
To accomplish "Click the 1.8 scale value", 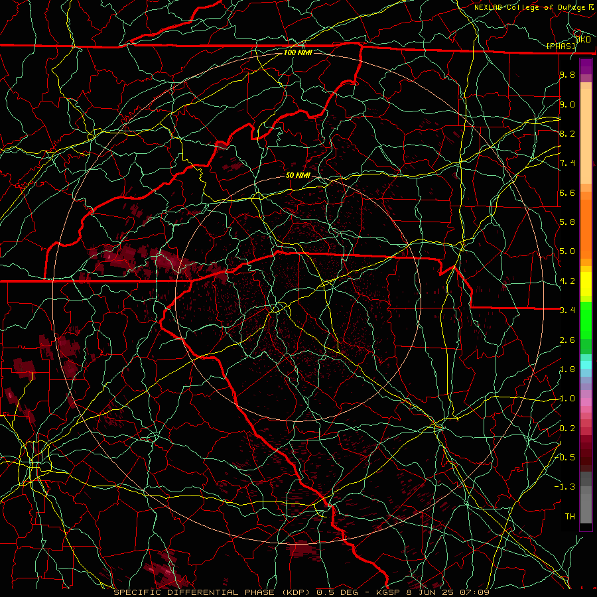I will [x=567, y=369].
